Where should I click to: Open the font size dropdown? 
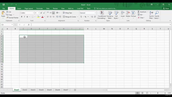tap(39, 13)
